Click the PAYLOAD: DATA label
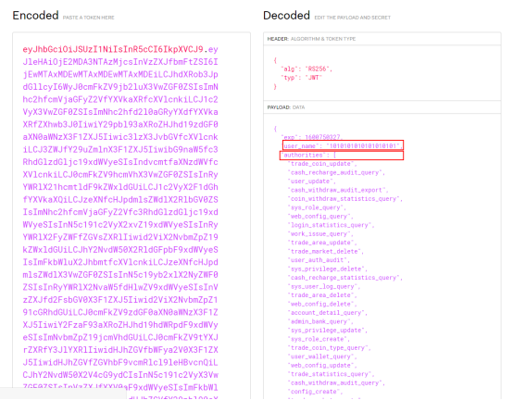This screenshot has height=400, width=513. click(285, 107)
